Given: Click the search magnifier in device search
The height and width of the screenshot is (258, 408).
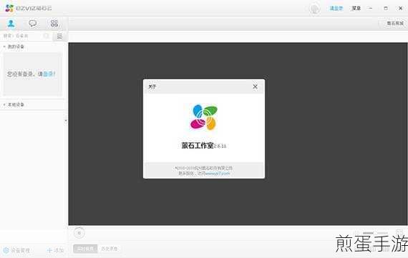Looking at the screenshot, I should (x=47, y=36).
